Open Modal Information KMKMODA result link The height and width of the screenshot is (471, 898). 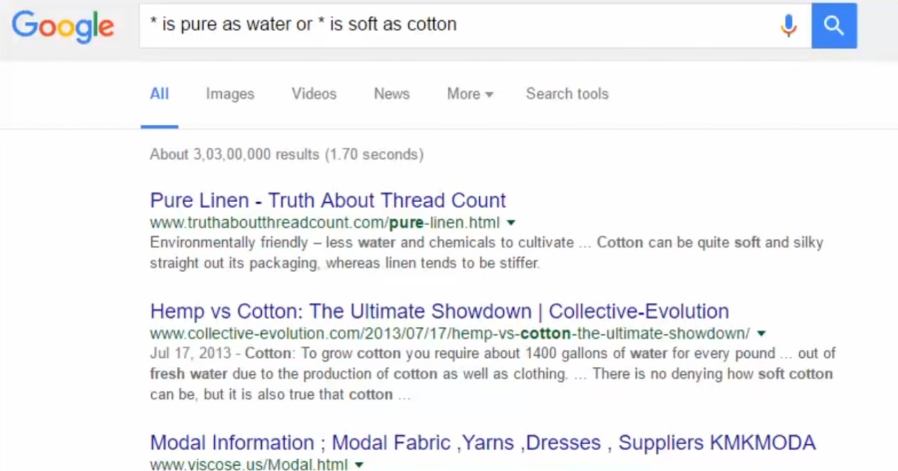[482, 443]
